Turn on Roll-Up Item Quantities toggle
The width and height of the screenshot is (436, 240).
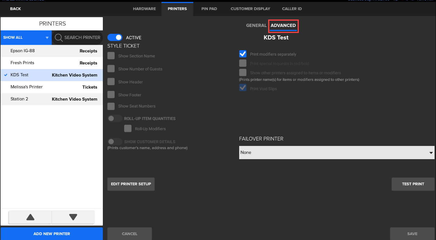tap(115, 118)
